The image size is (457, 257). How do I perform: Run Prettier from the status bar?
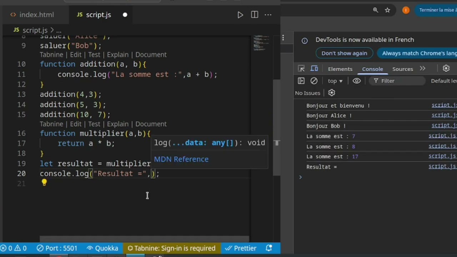[x=241, y=248]
